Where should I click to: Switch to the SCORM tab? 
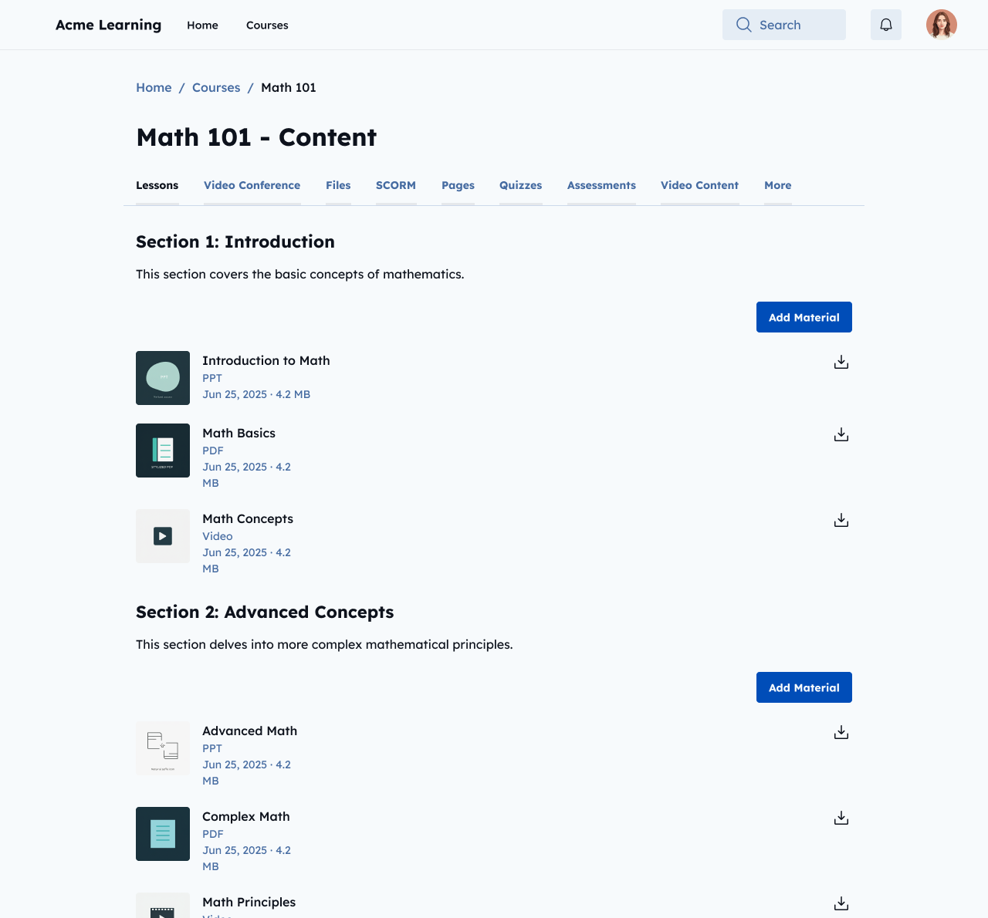click(x=396, y=185)
